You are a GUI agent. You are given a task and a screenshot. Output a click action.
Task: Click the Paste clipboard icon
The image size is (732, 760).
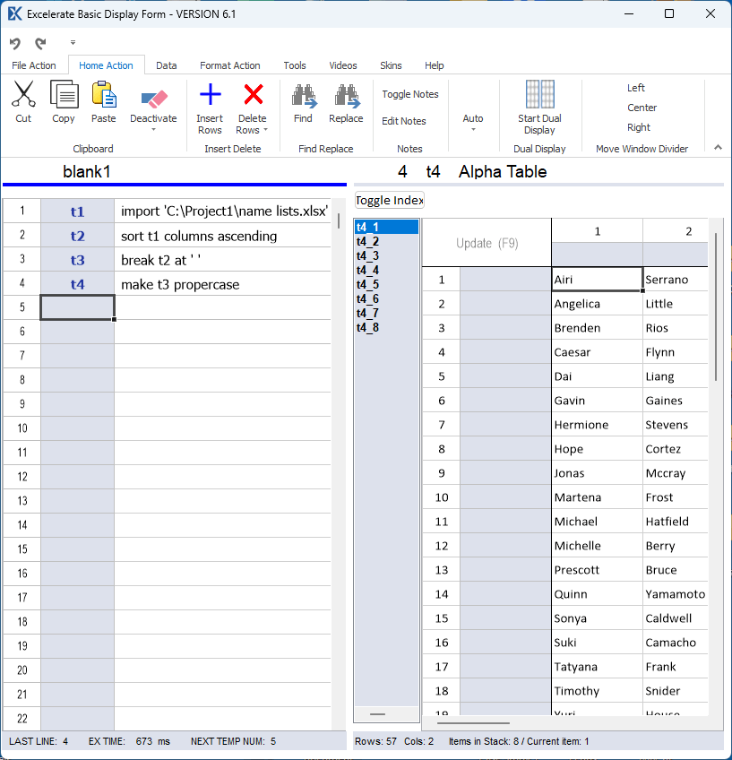point(104,94)
